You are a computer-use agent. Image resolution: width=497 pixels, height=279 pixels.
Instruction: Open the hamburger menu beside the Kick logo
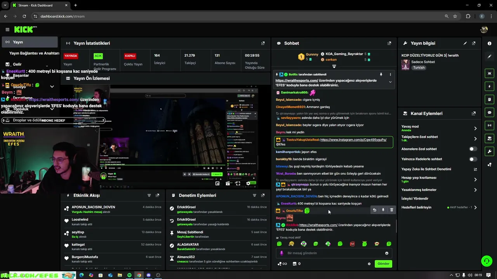tap(7, 29)
